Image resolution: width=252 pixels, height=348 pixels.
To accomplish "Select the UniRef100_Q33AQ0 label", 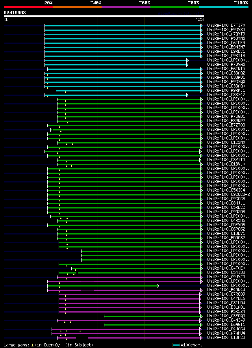I will [x=226, y=86].
